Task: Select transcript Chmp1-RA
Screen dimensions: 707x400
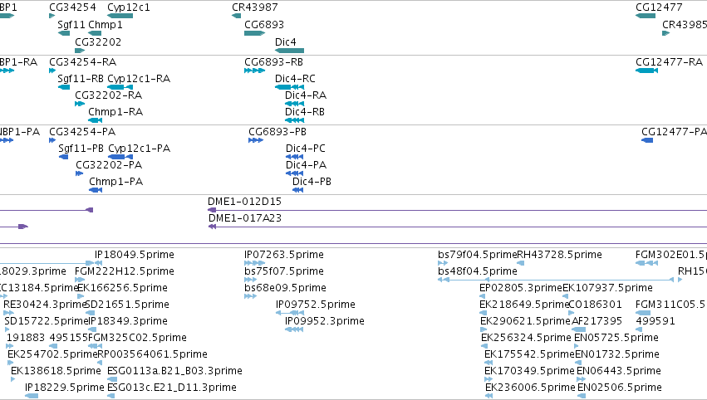Action: (115, 112)
